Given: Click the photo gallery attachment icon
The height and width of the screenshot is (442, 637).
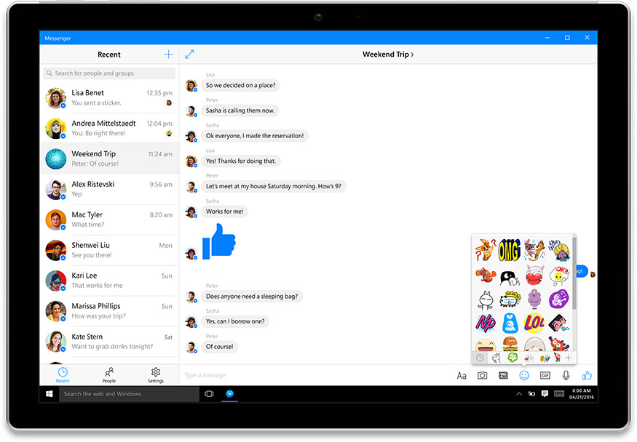Looking at the screenshot, I should [503, 375].
